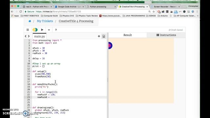Viewport: 210px width, 118px height.
Task: Open Arduino bookmark folder
Action: (x=163, y=16)
